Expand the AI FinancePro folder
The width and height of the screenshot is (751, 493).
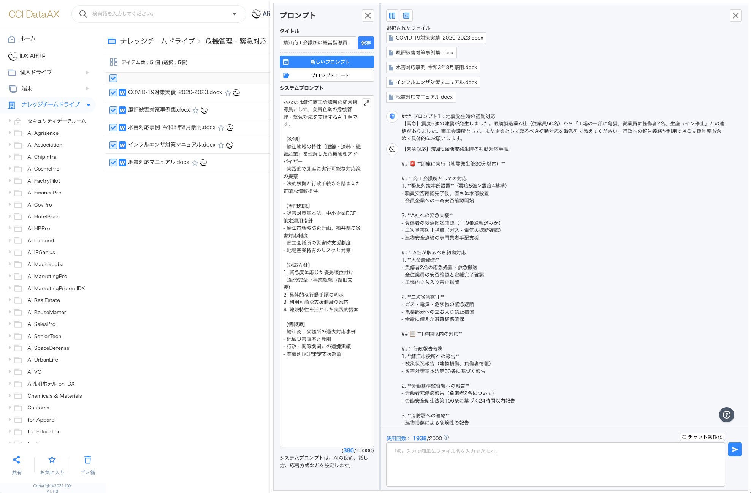[10, 193]
